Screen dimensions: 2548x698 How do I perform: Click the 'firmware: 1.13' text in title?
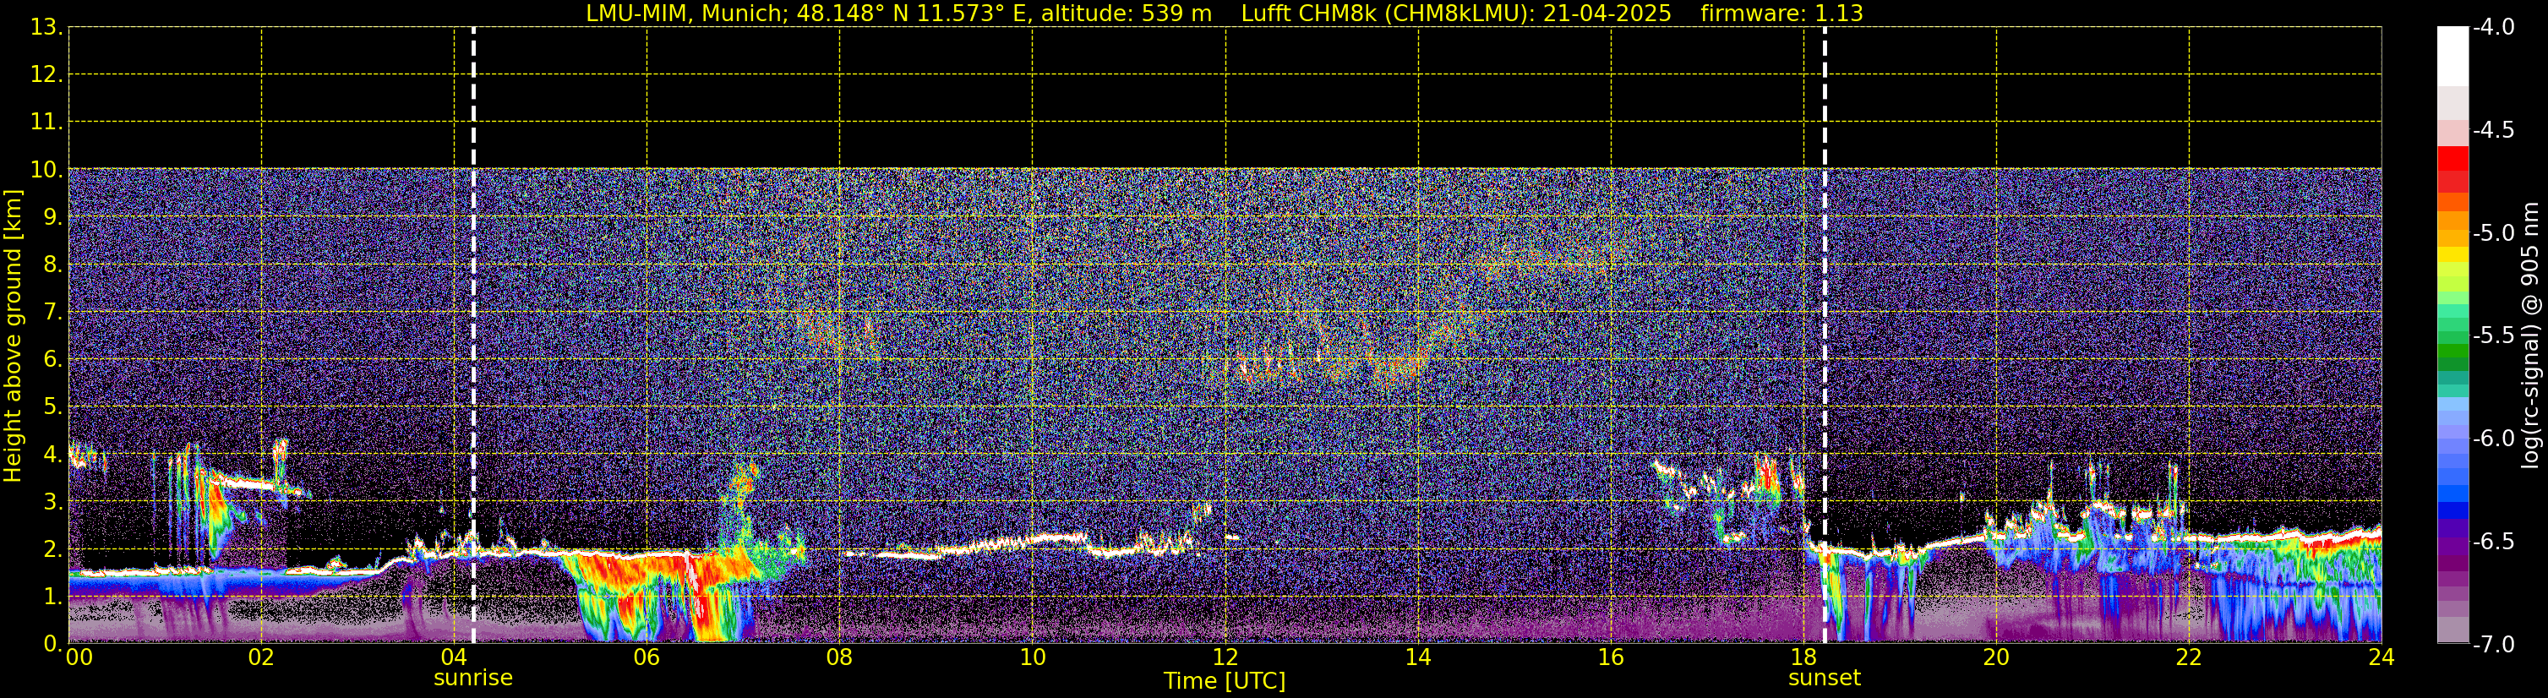[x=1781, y=14]
